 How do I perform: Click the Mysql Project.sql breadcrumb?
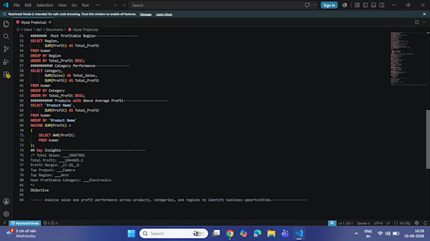click(x=83, y=30)
